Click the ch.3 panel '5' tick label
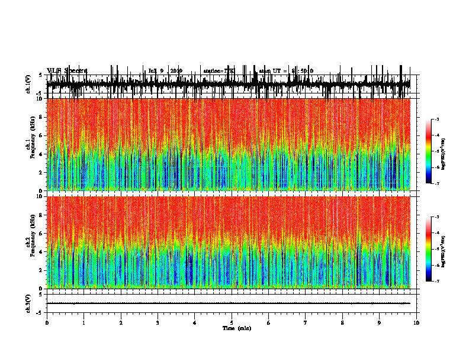 pyautogui.click(x=41, y=295)
